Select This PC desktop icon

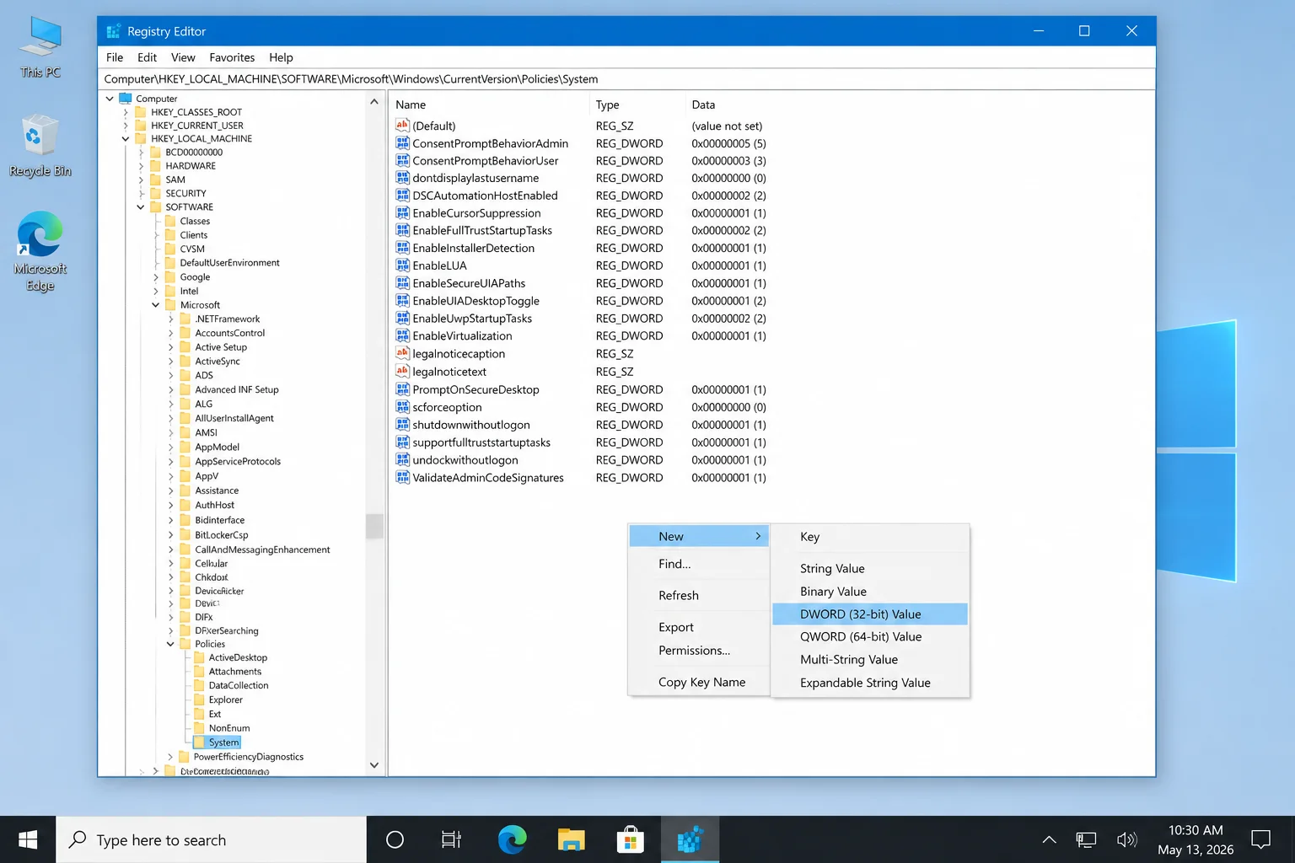[x=40, y=48]
